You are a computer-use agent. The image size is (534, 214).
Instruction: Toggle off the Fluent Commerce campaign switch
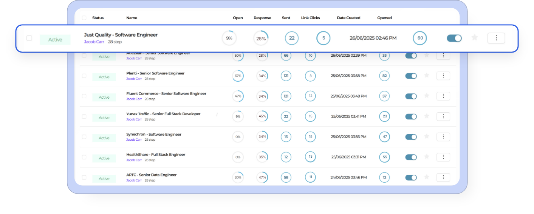[x=411, y=96]
